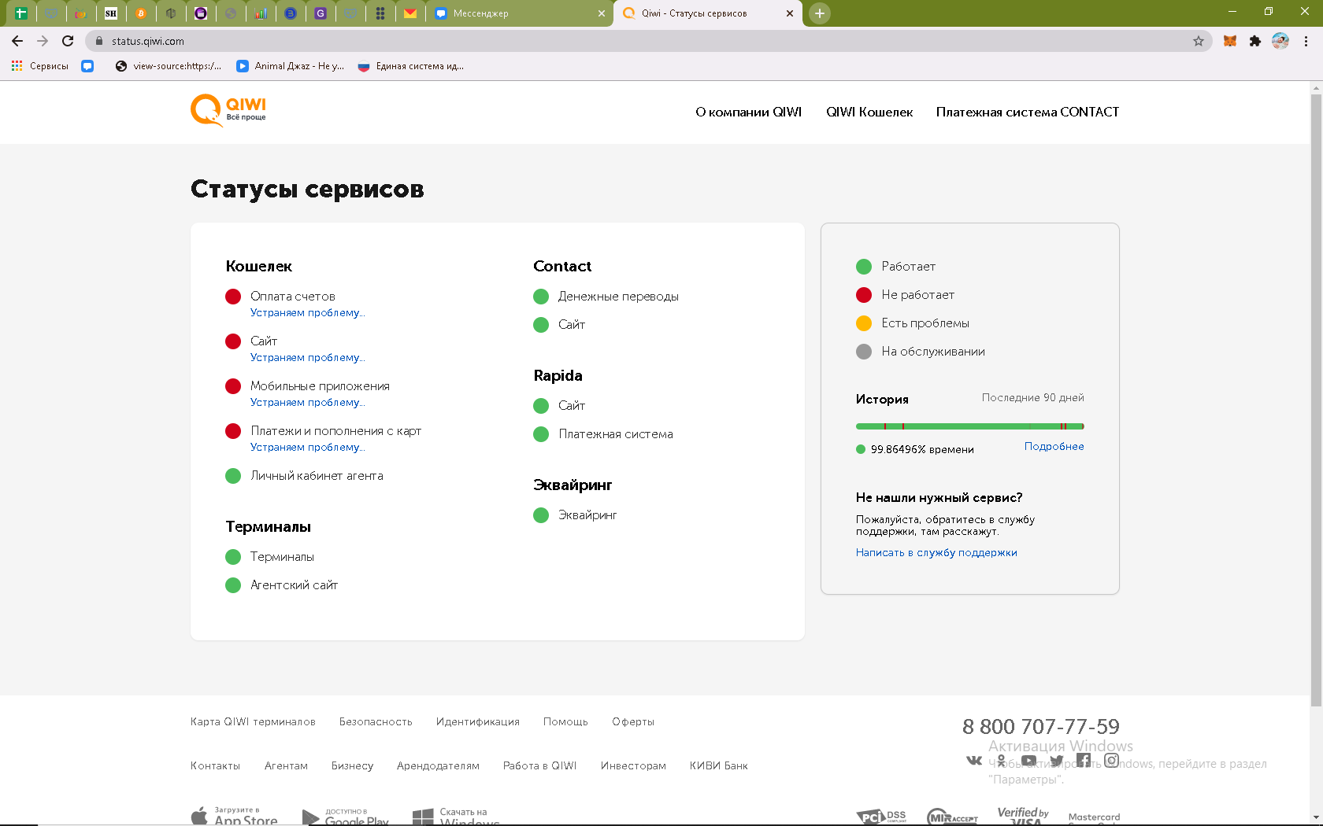Switch to the pinned green cross tab

coord(21,13)
